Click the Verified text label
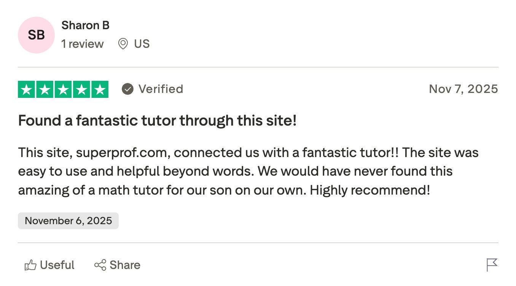Screen dimensions: 516x286 [161, 89]
